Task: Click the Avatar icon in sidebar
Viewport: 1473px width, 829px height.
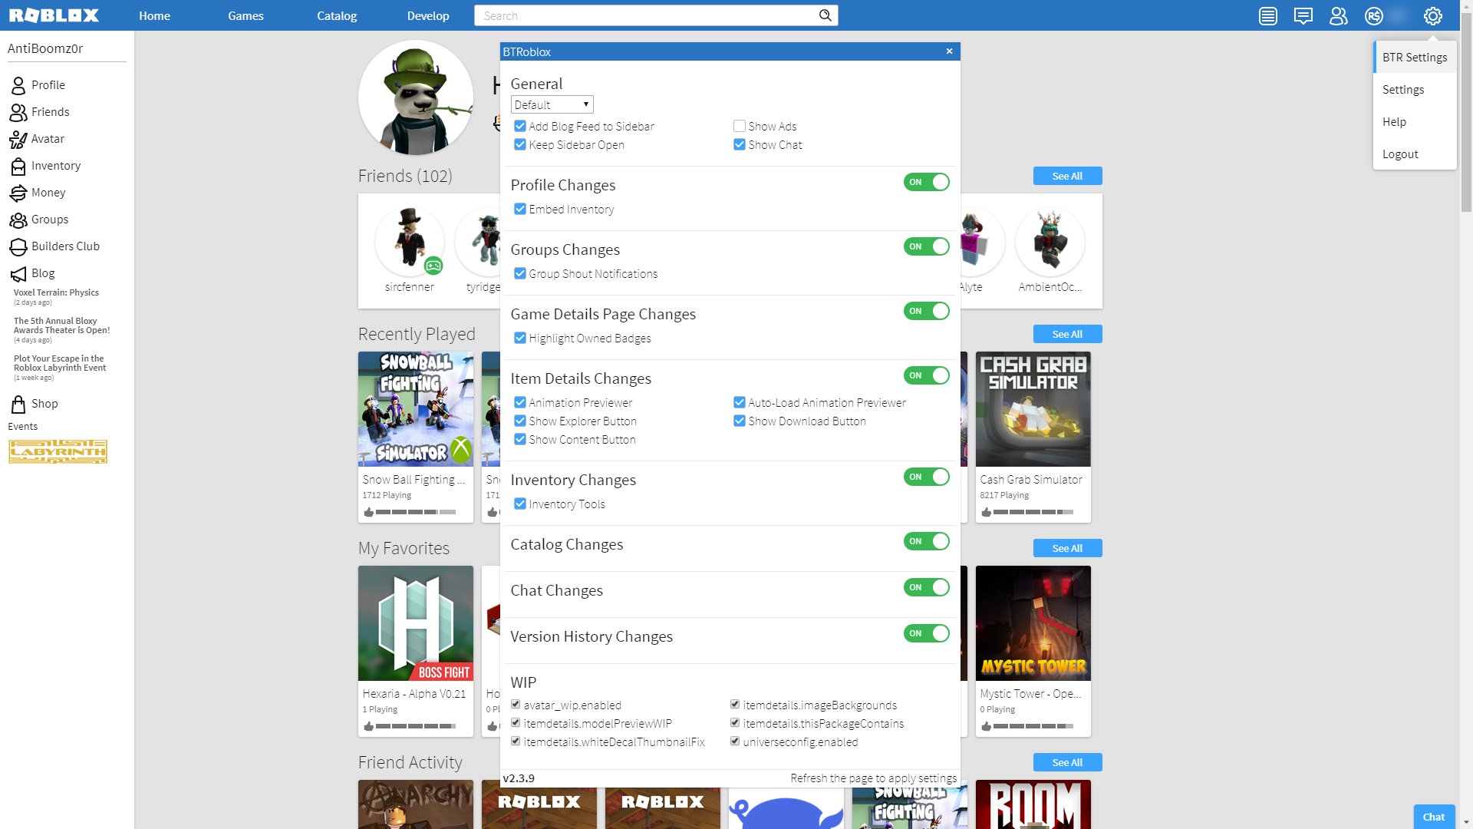Action: [x=18, y=139]
